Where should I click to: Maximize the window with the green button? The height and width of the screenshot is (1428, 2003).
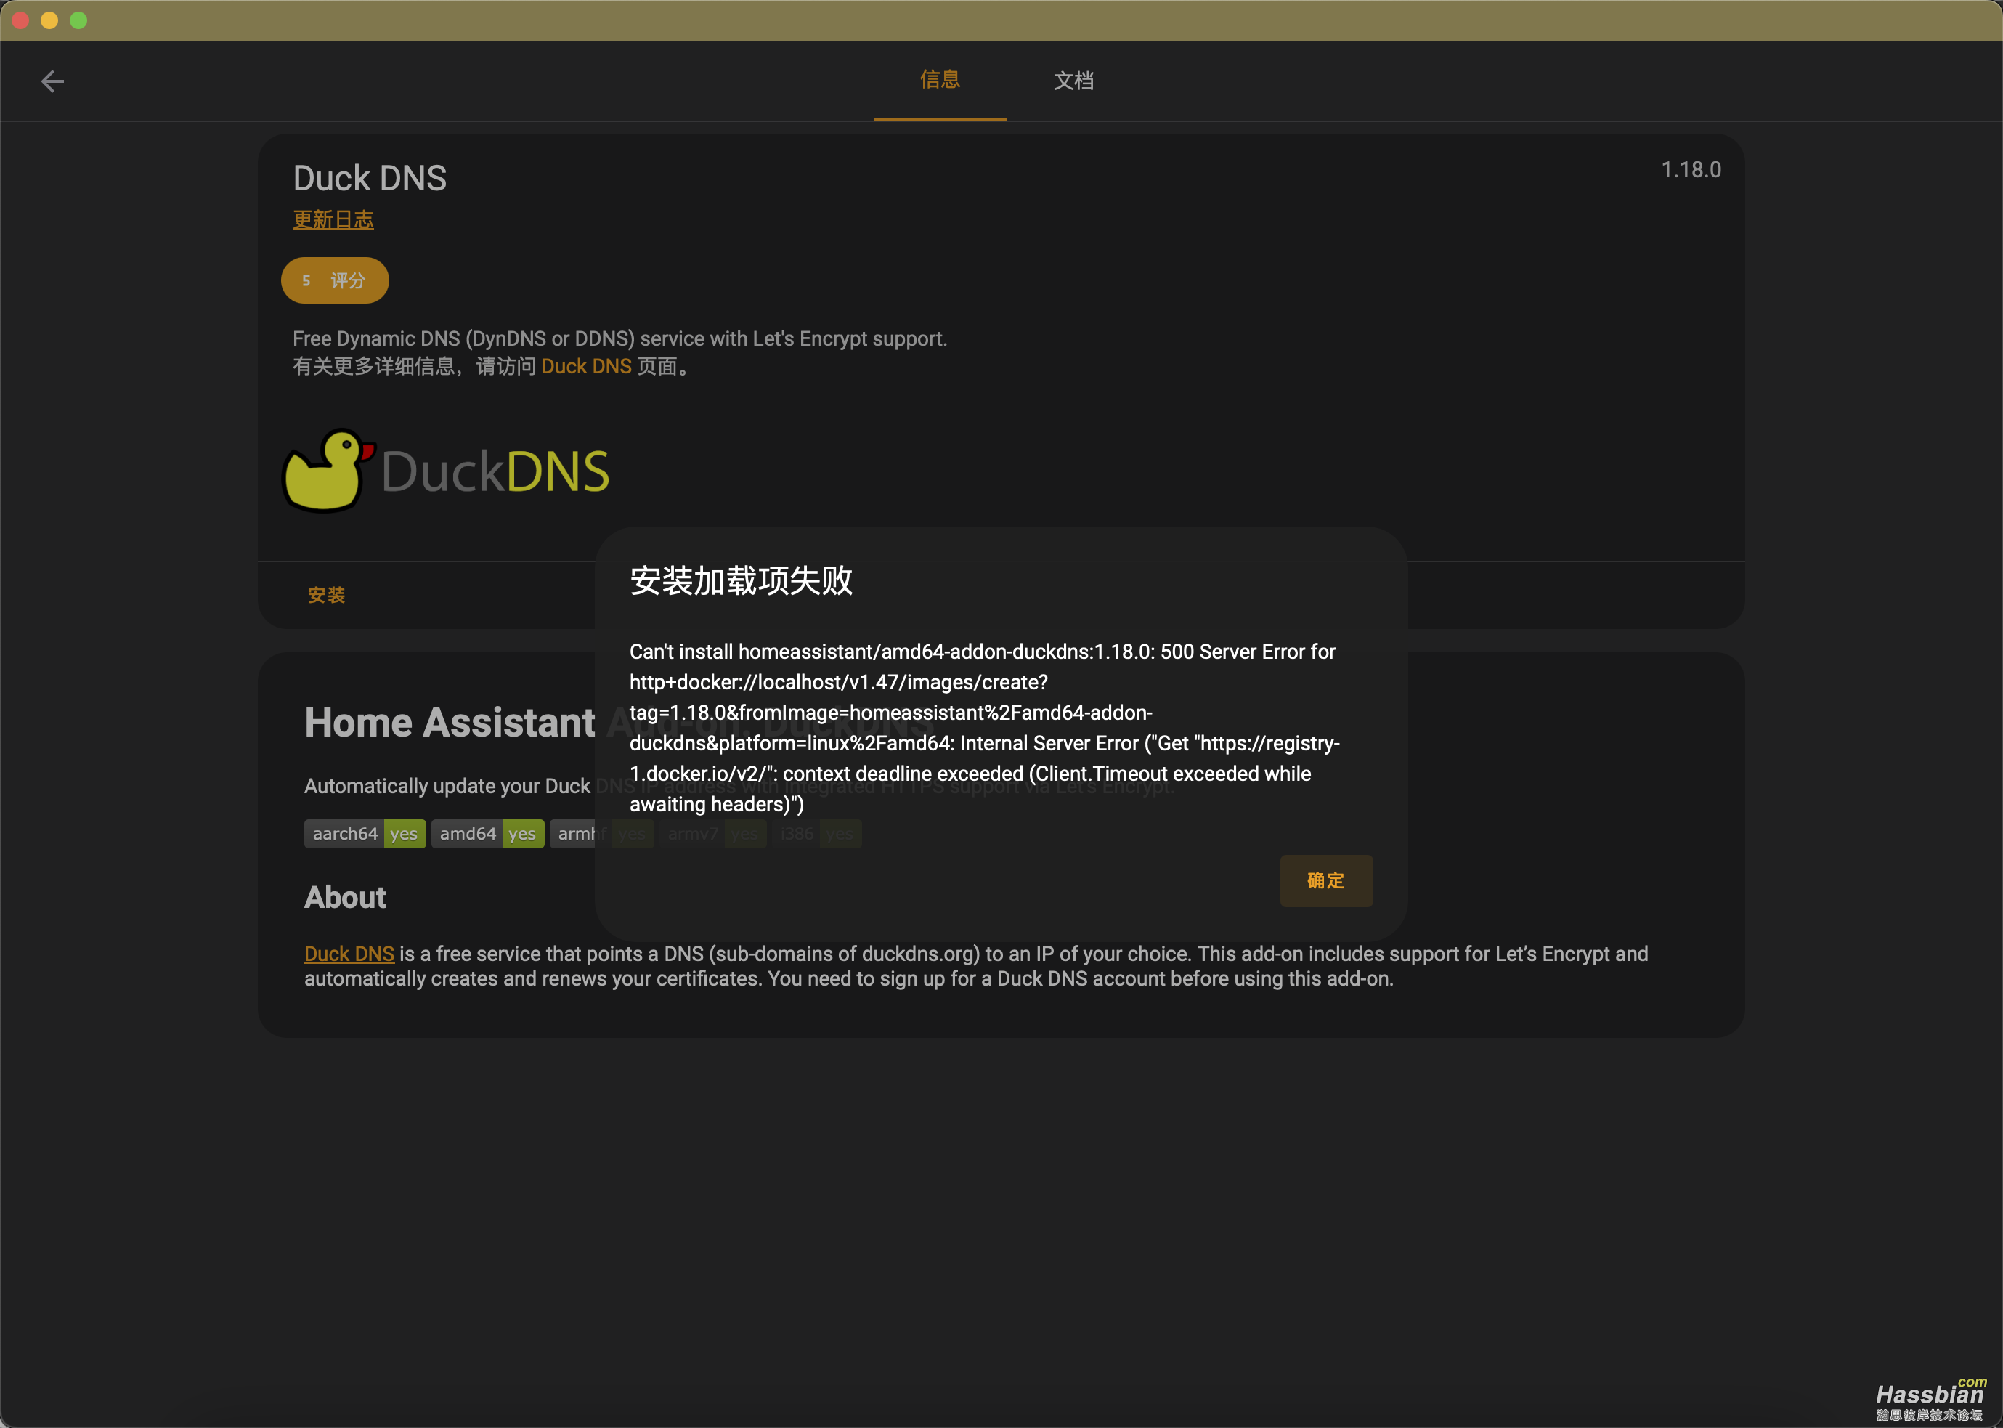pyautogui.click(x=78, y=20)
